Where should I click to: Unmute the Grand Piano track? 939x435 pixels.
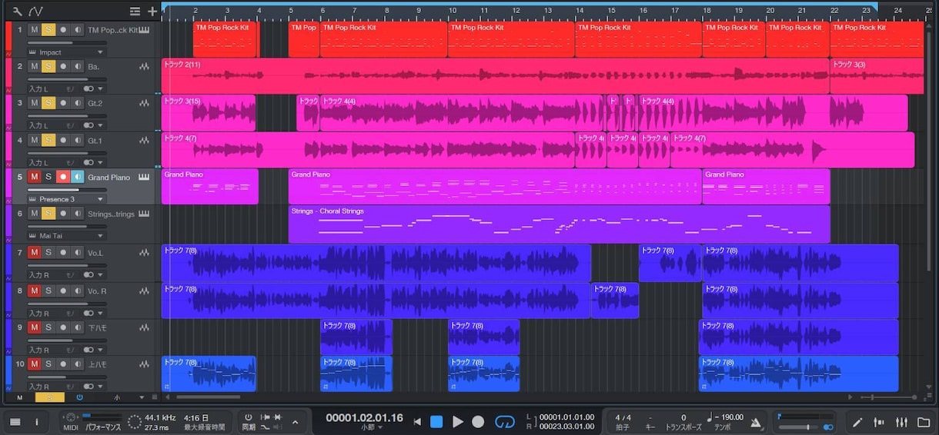tap(34, 177)
